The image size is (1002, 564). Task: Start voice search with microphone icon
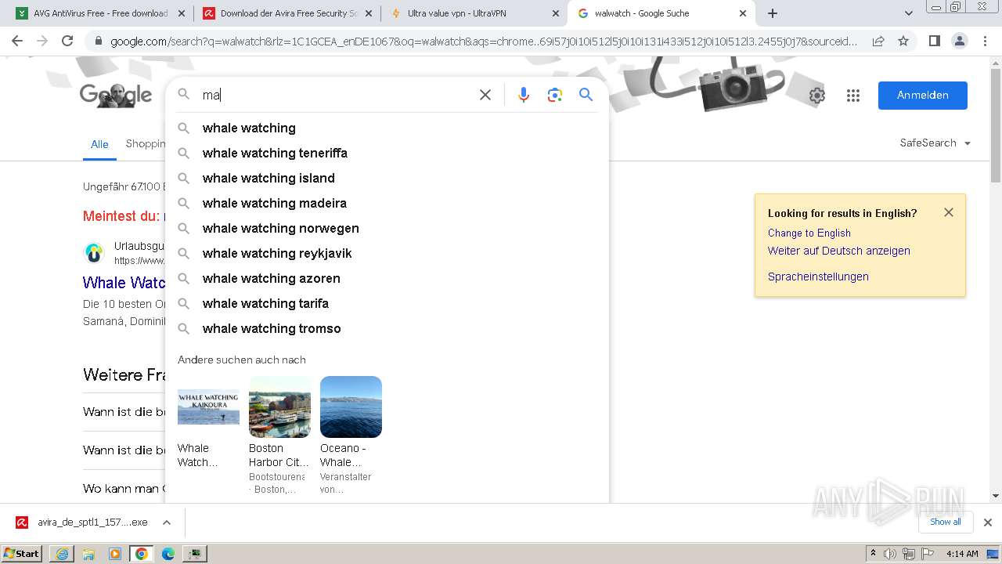point(524,95)
